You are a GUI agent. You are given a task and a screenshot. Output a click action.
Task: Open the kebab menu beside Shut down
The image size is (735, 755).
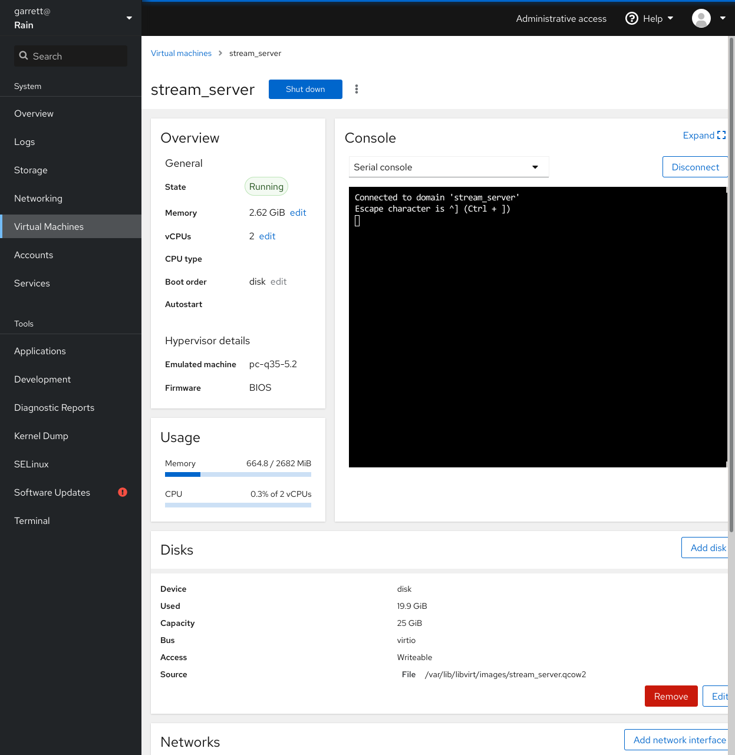[357, 89]
